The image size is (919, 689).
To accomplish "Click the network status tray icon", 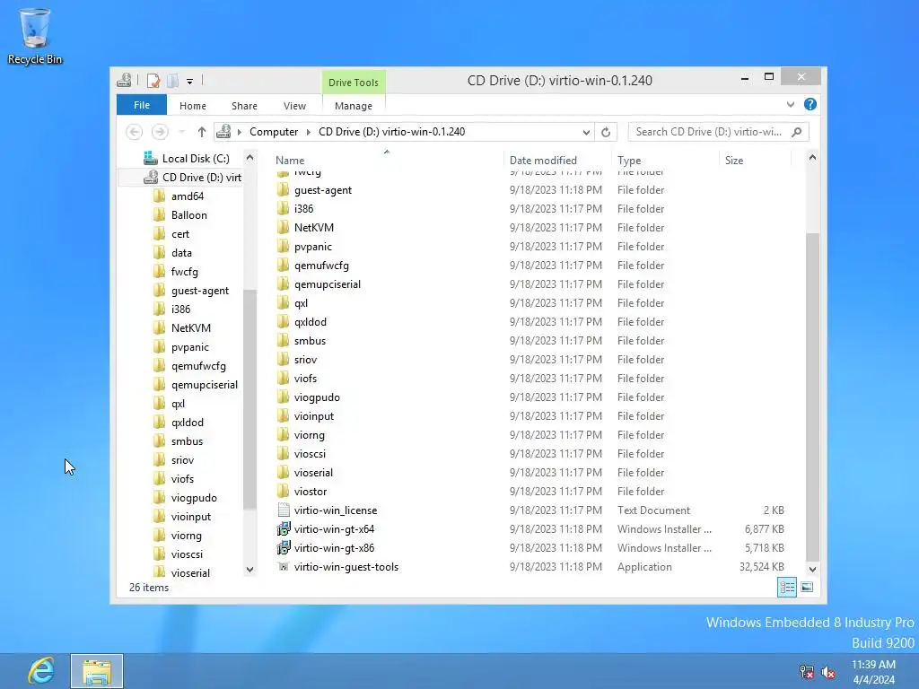I will (x=807, y=672).
